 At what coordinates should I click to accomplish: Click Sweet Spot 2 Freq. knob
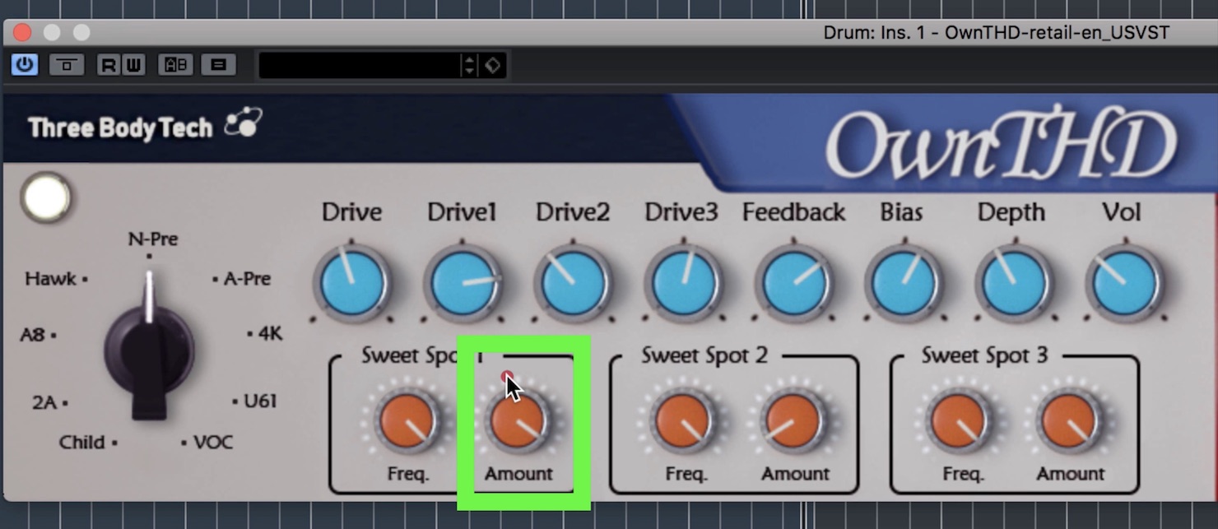coord(684,420)
